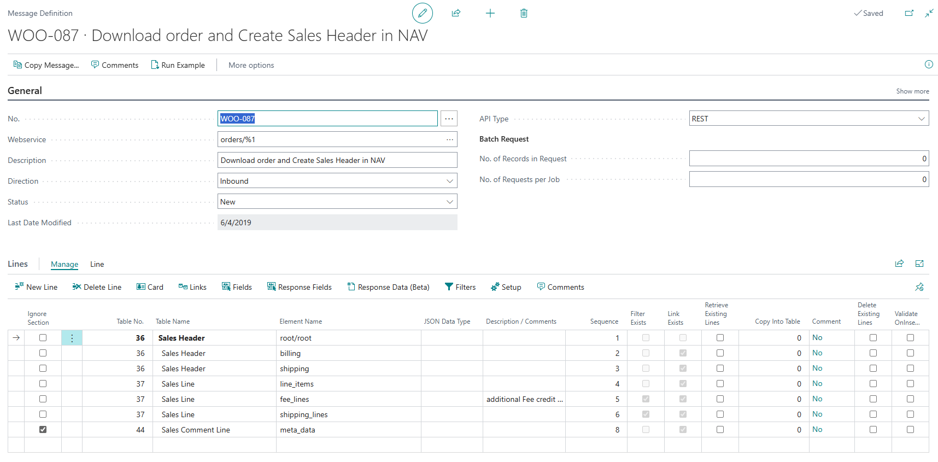Tick Ignore Section for billing row
Screen dimensions: 938x462
(x=43, y=353)
